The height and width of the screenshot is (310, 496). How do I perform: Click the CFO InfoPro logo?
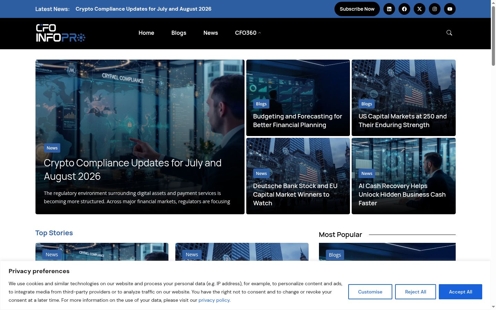(61, 33)
